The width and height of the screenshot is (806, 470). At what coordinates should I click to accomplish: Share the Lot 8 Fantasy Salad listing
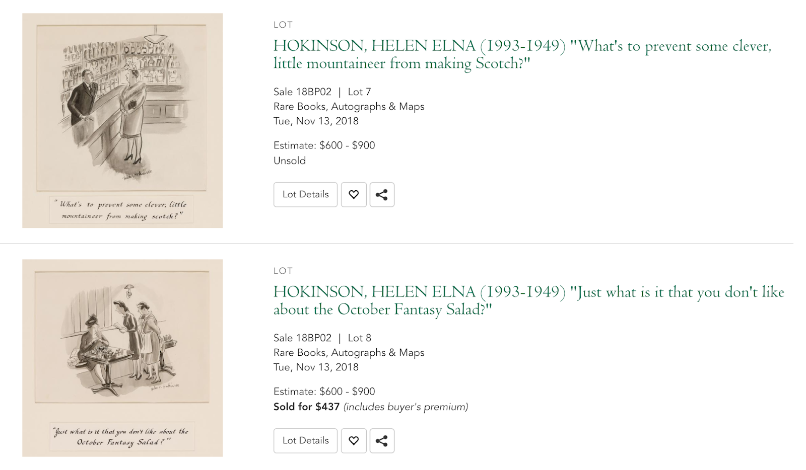pyautogui.click(x=382, y=441)
